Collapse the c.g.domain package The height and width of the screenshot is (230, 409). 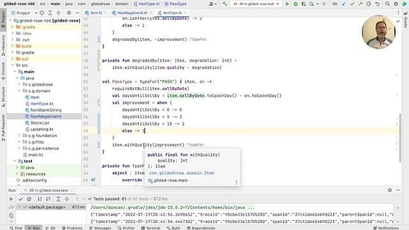click(x=19, y=91)
